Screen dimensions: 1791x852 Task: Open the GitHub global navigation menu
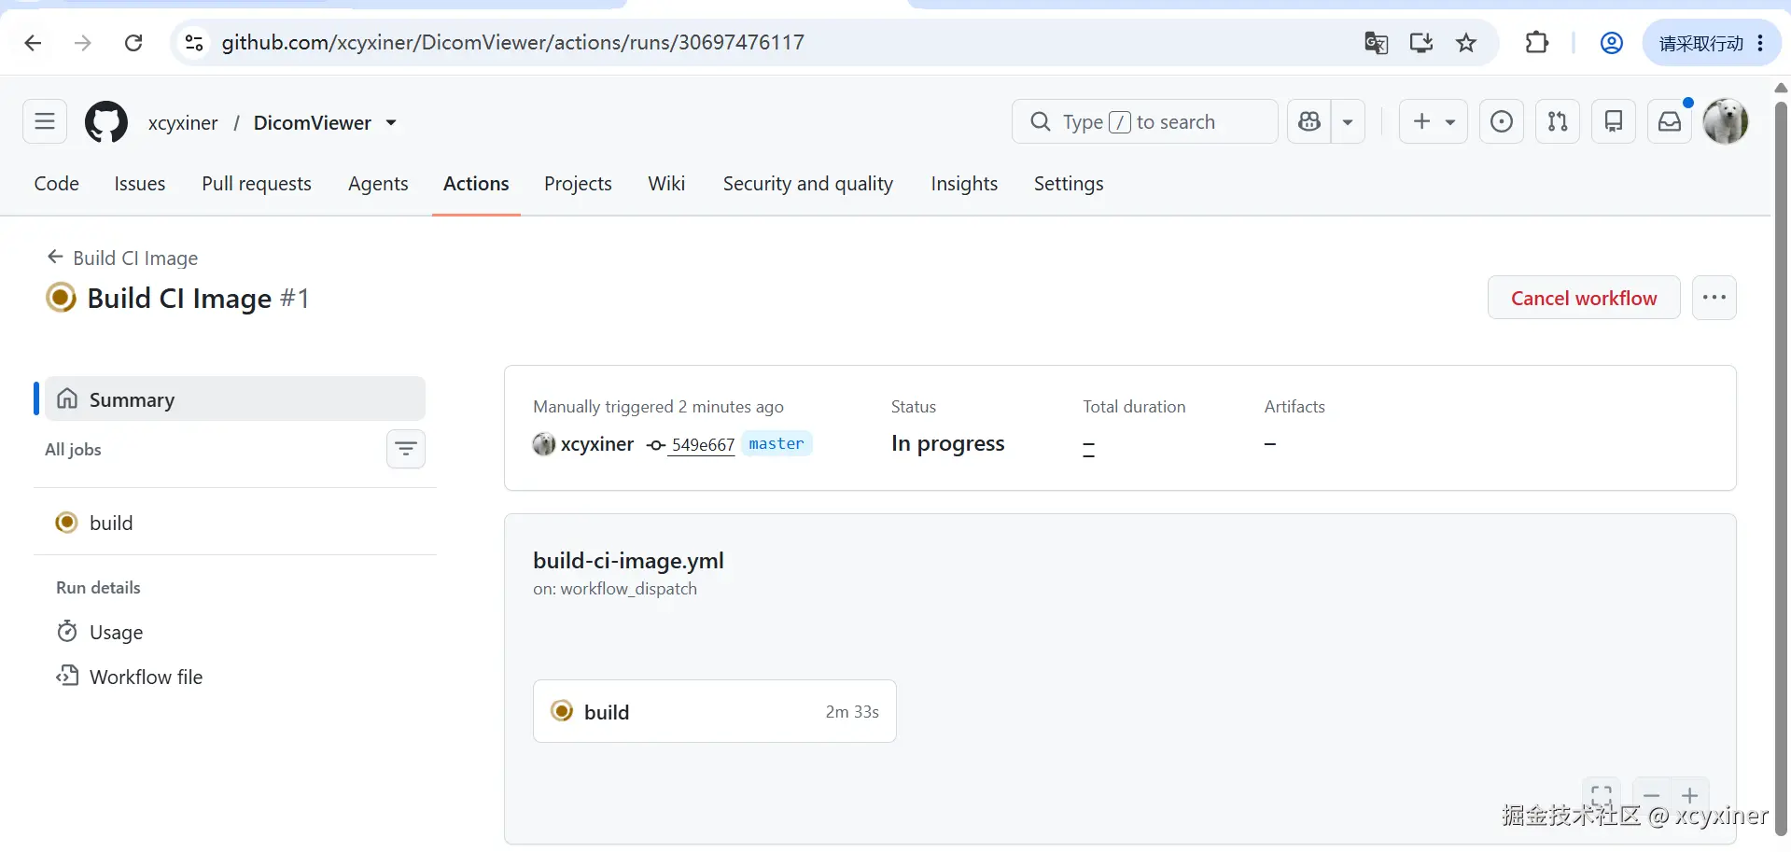coord(45,121)
